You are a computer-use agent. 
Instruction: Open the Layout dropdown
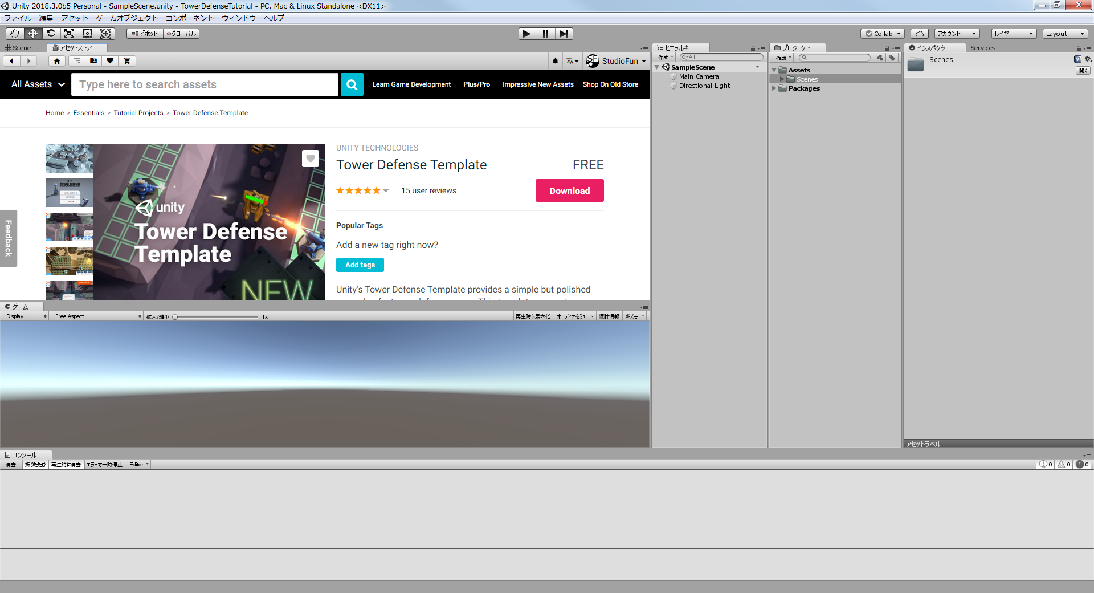(1065, 34)
